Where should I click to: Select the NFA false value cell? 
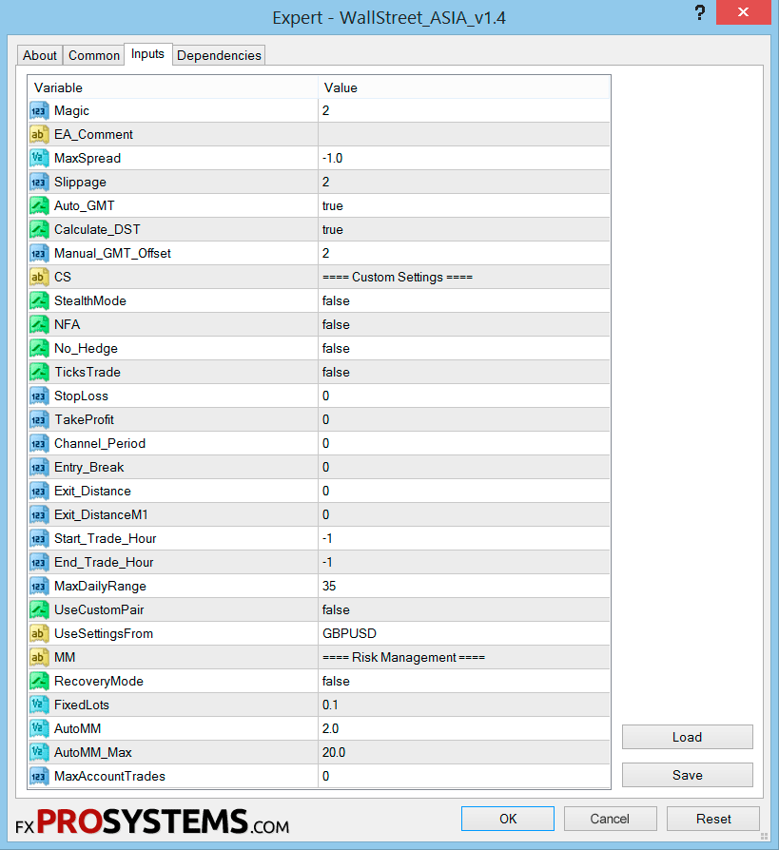click(x=464, y=325)
